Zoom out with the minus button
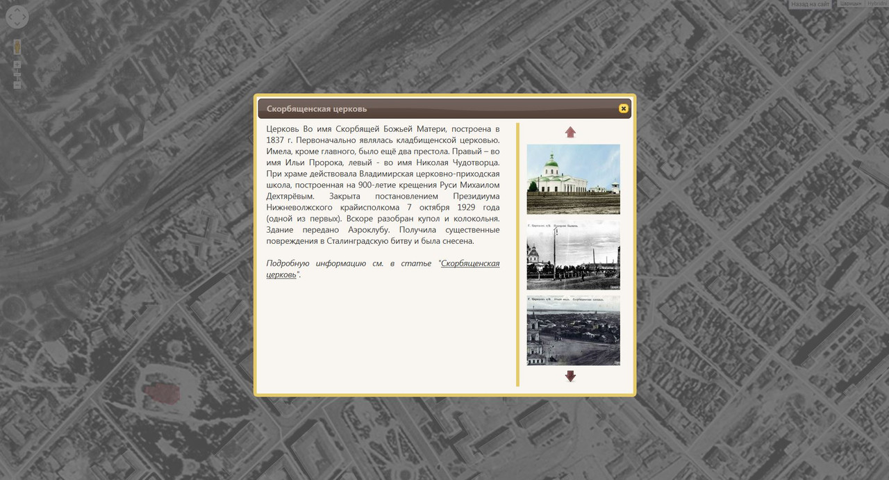889x480 pixels. 17,85
